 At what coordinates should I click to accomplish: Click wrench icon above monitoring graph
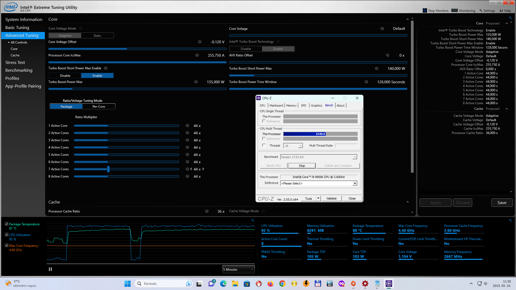253,220
